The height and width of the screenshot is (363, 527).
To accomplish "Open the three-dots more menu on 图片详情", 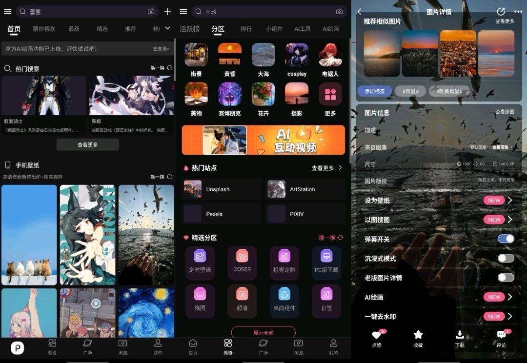I will tap(518, 12).
